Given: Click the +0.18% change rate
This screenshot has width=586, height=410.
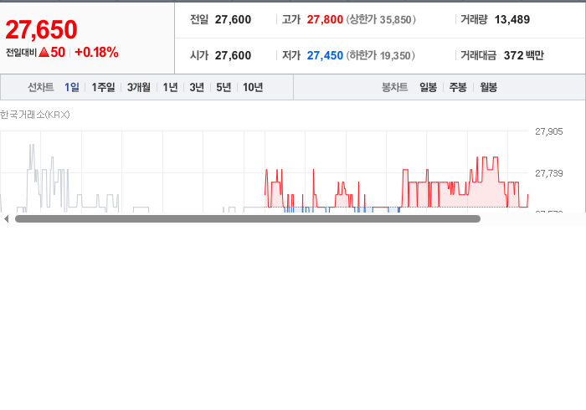Looking at the screenshot, I should 96,52.
